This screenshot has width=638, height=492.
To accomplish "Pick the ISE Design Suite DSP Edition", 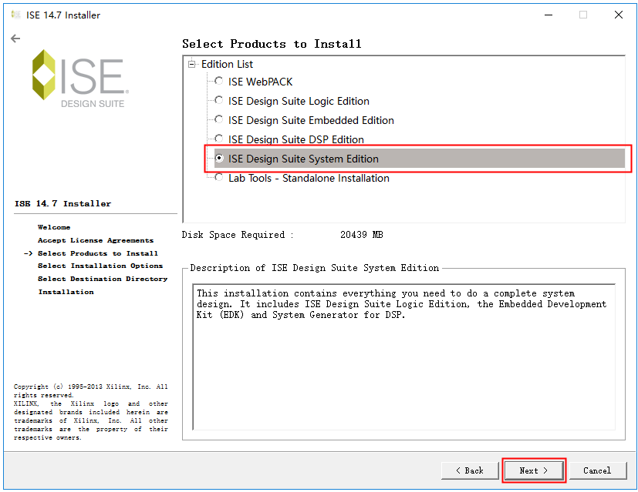I will (220, 139).
